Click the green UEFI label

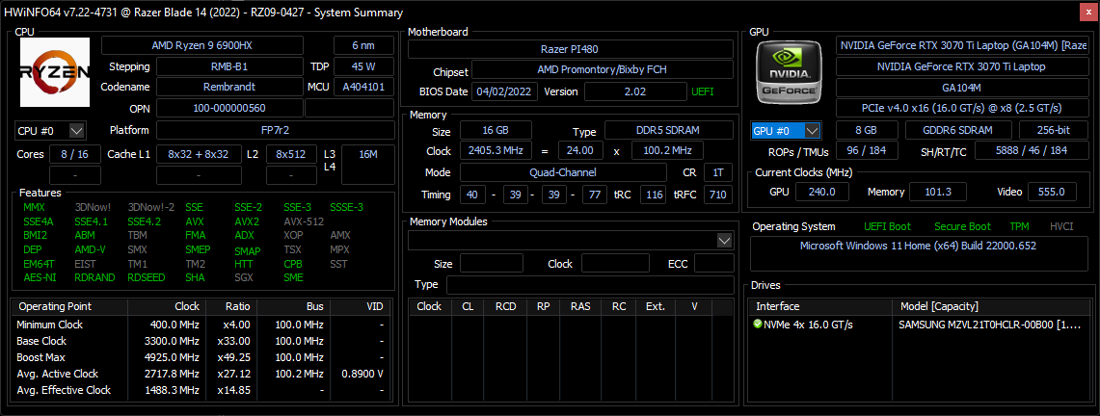703,91
